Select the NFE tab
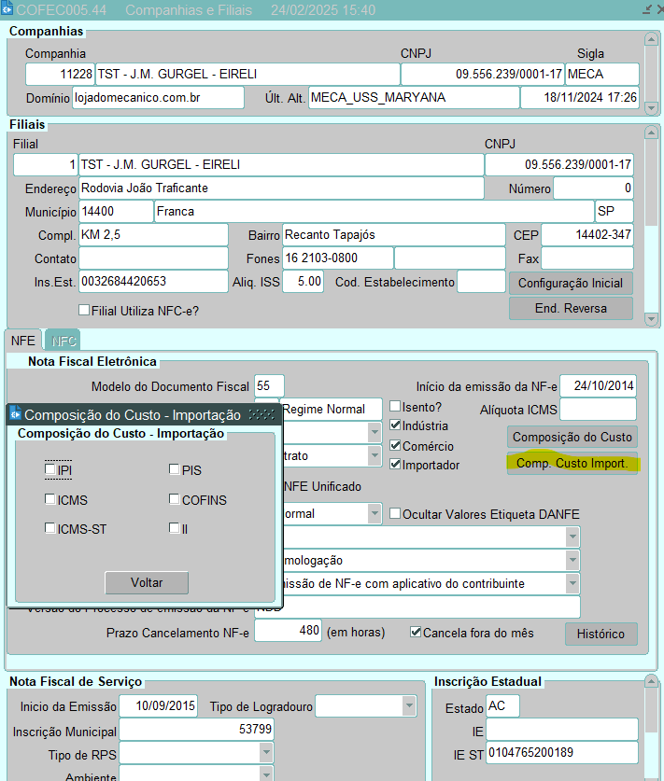Viewport: 664px width, 781px height. coord(23,341)
